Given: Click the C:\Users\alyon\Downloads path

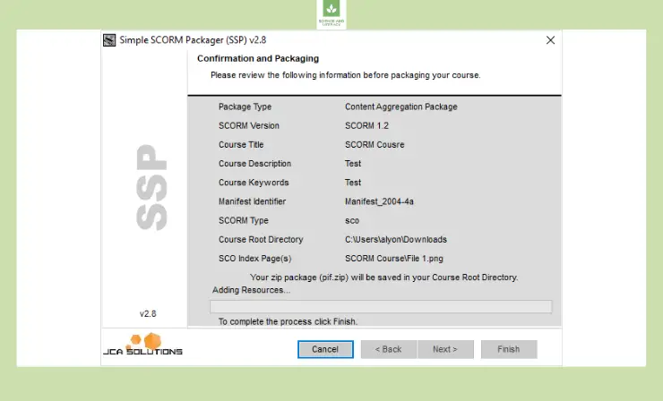Looking at the screenshot, I should coord(396,240).
